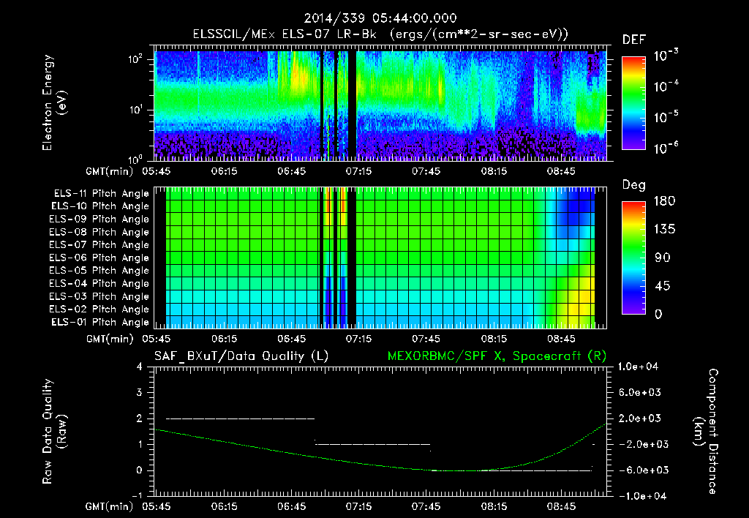This screenshot has width=749, height=518.
Task: Click 07:15 tick under electron energy spectrogram
Action: 358,171
